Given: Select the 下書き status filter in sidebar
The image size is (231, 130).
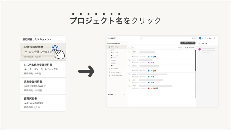Looking at the screenshot, I should 113,50.
